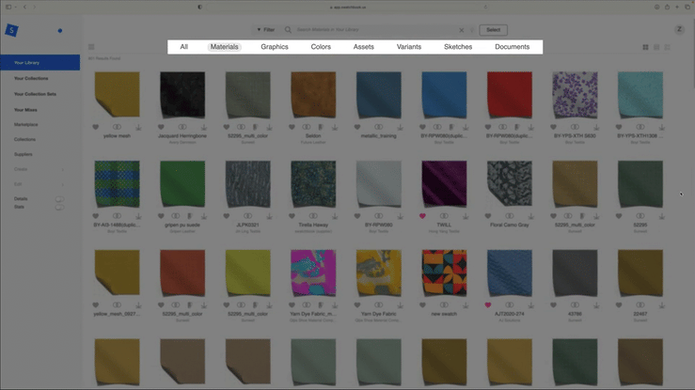Toggle the Details switch
This screenshot has height=390, width=695.
click(x=59, y=199)
